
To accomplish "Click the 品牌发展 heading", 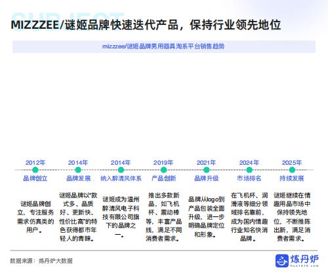I will (x=78, y=178).
